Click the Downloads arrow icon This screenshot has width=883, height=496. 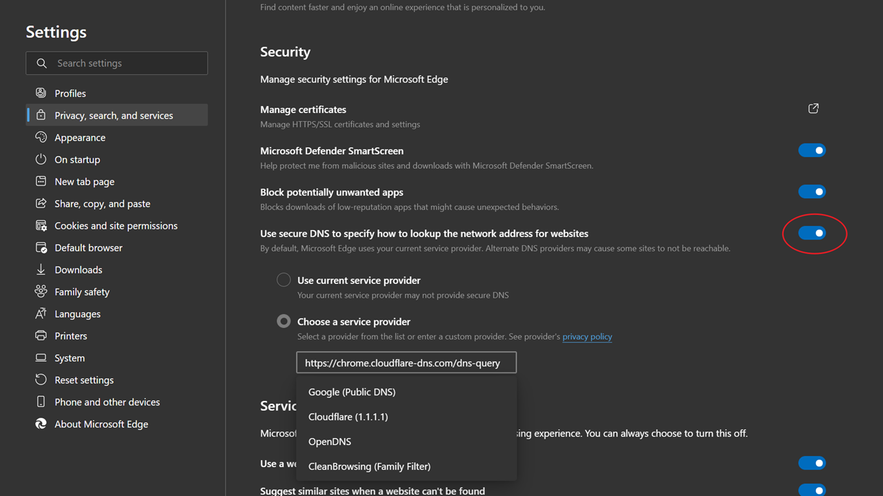pyautogui.click(x=41, y=269)
